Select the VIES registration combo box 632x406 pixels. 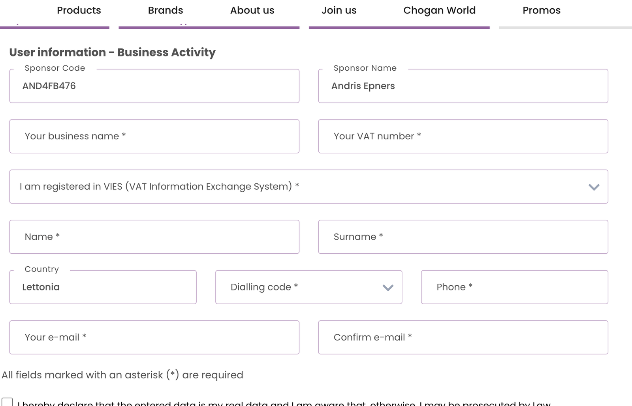(308, 187)
